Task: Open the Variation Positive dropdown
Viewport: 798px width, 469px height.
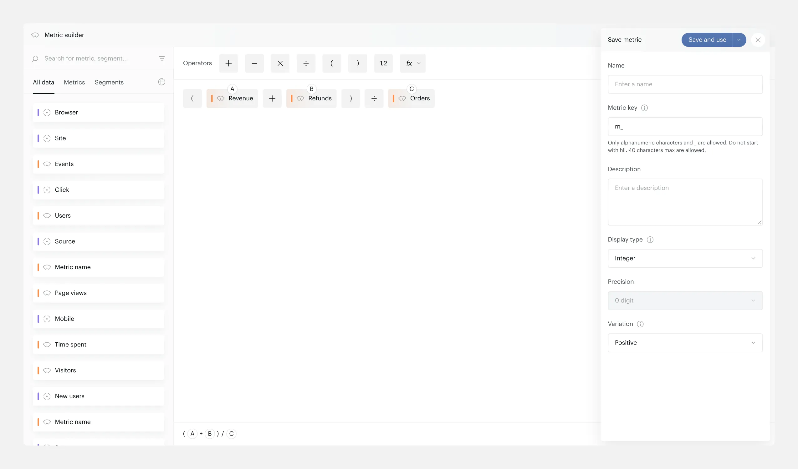Action: 685,343
